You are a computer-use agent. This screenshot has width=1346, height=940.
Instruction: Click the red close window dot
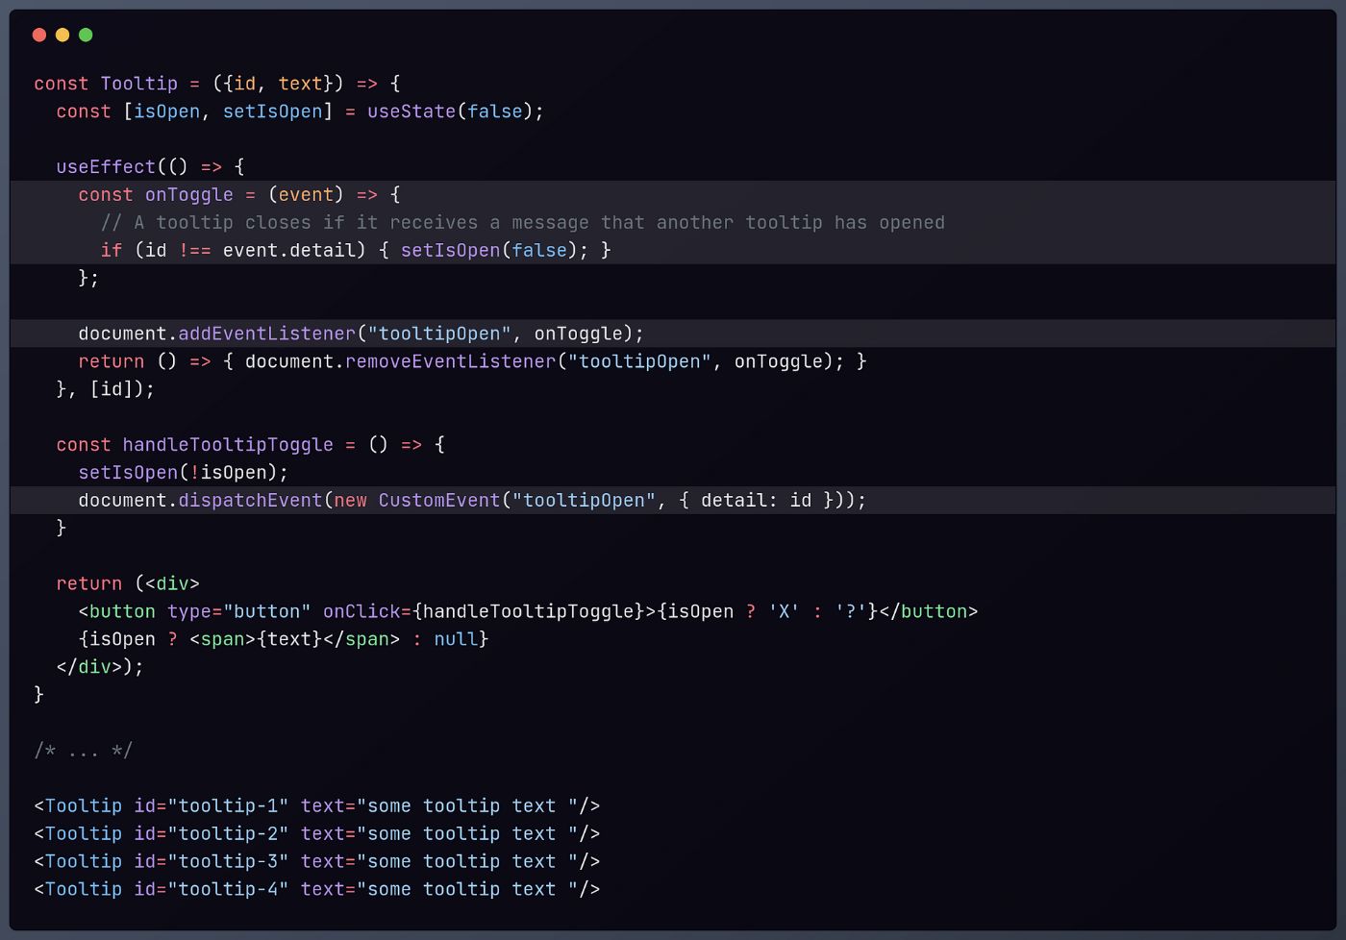pyautogui.click(x=39, y=35)
